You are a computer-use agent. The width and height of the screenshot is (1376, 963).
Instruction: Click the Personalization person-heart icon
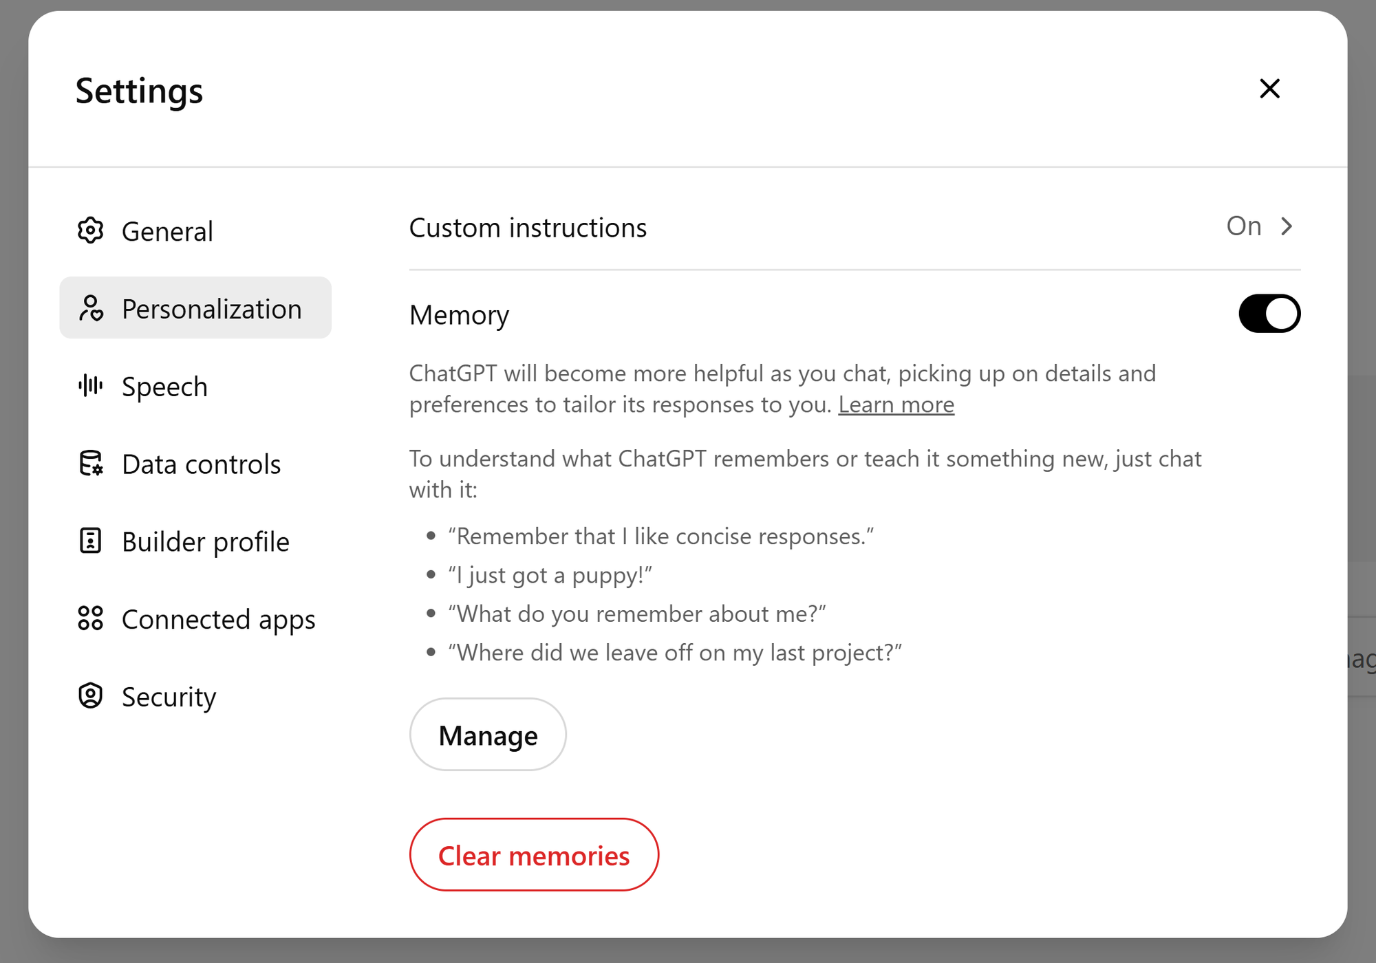click(x=90, y=309)
